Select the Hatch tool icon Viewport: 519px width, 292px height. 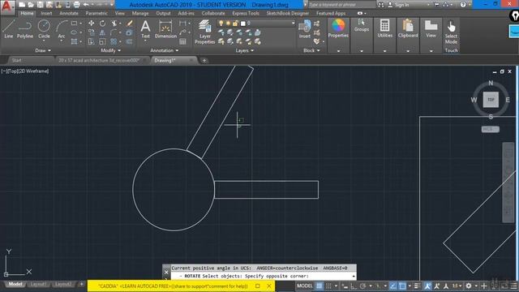point(74,41)
